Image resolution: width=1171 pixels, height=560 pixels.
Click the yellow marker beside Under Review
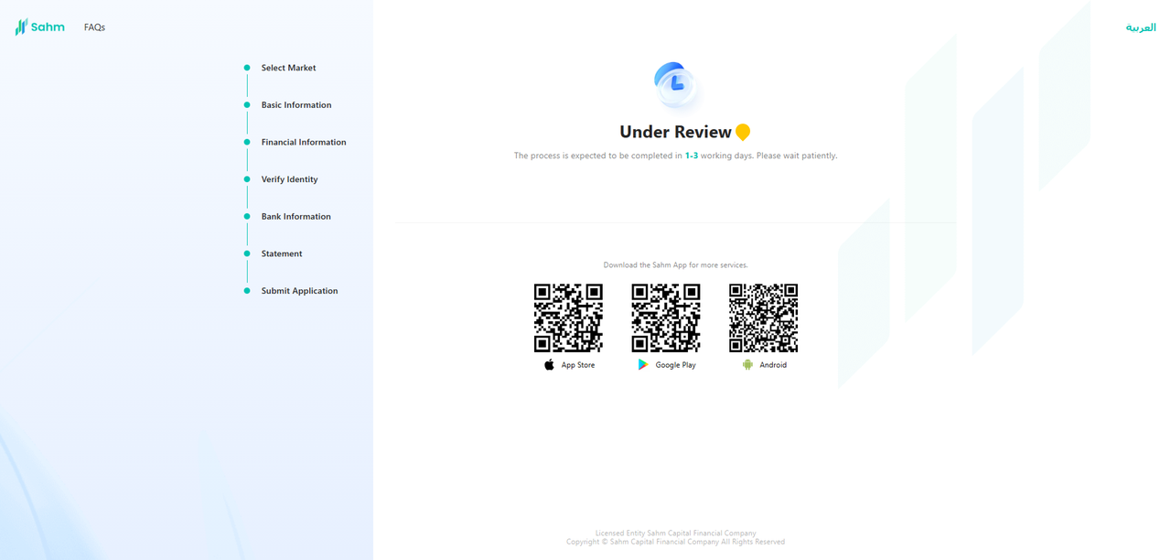click(743, 133)
